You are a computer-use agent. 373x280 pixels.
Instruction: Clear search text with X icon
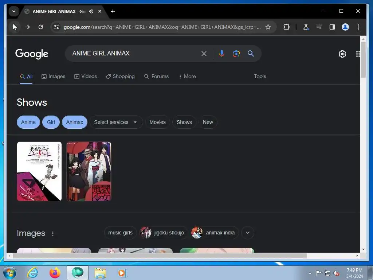coord(204,54)
